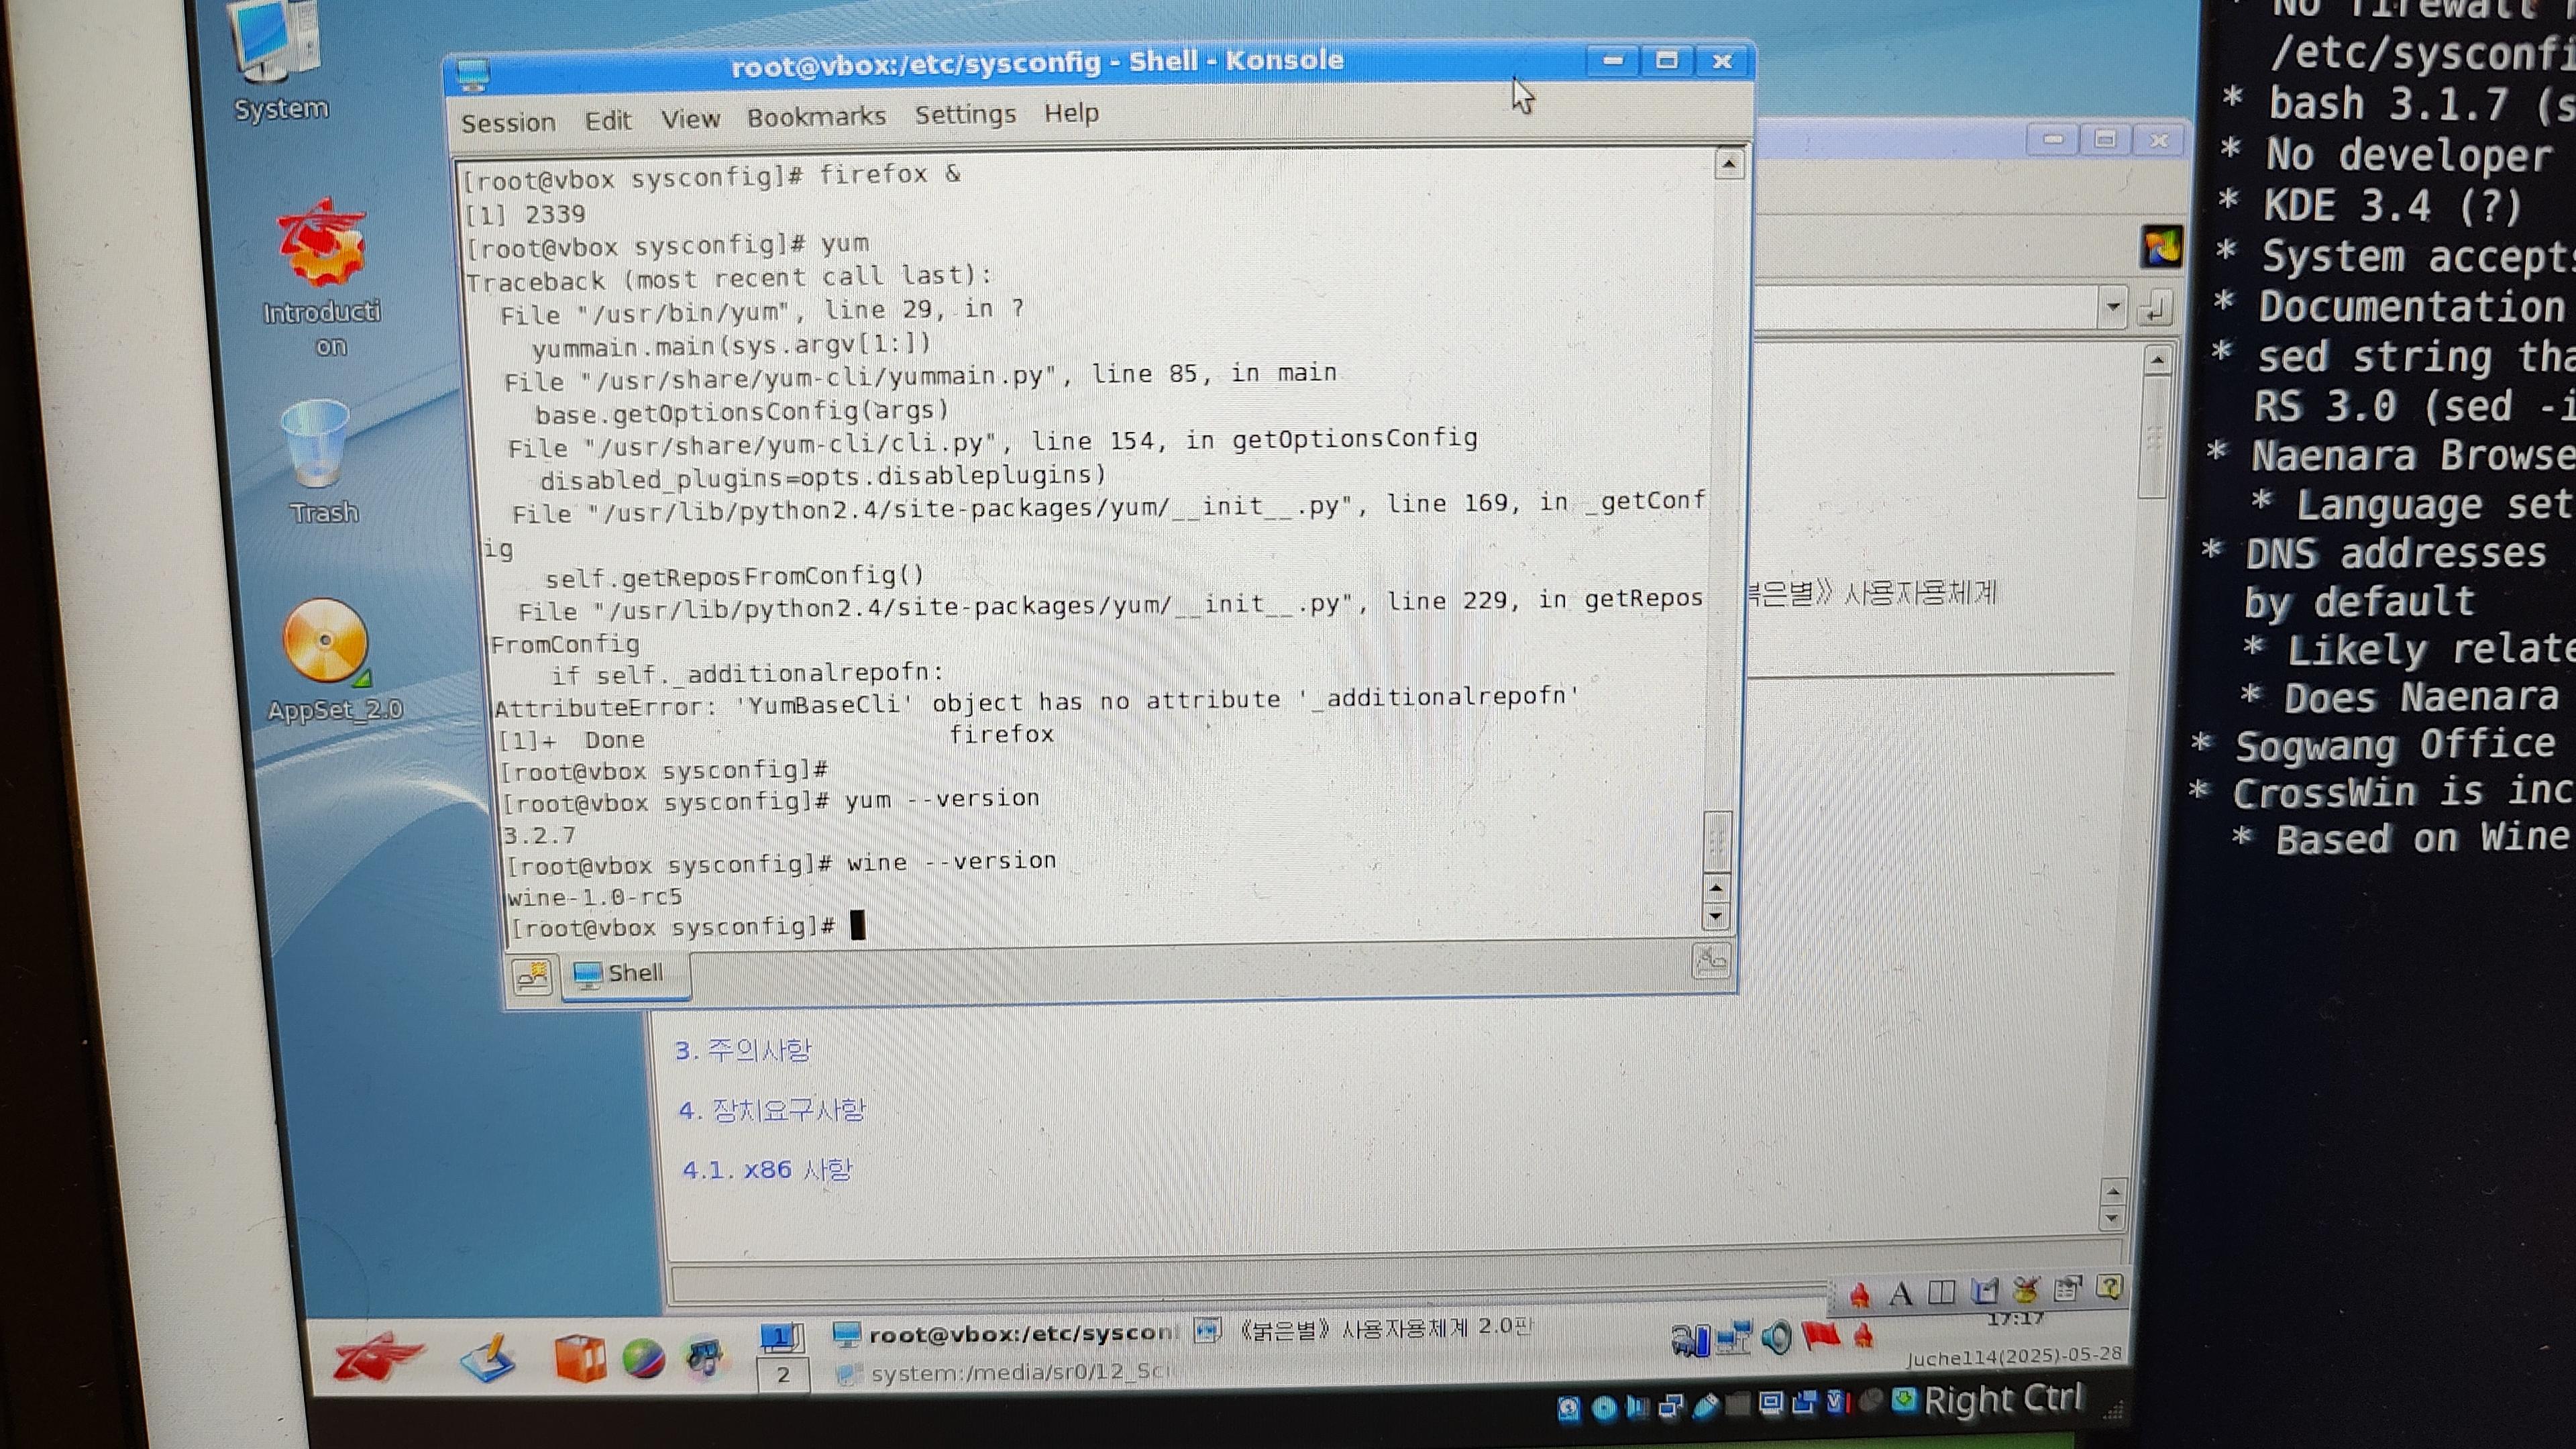The width and height of the screenshot is (2576, 1449).
Task: Click the new session button beside Shell tab
Action: point(533,975)
